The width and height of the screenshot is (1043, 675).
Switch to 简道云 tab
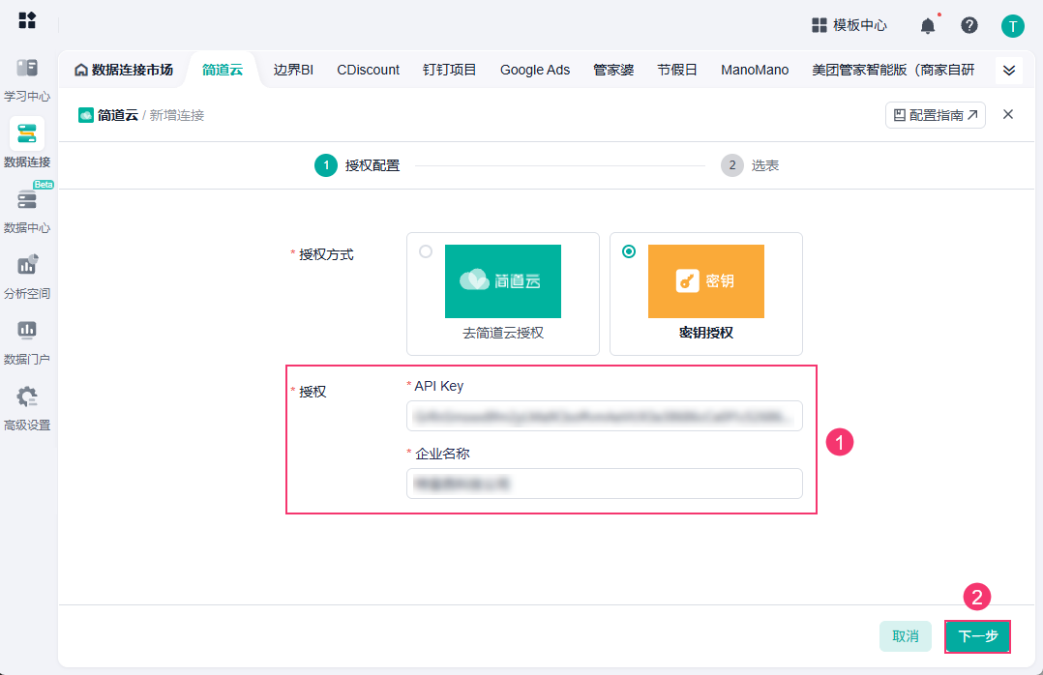223,70
